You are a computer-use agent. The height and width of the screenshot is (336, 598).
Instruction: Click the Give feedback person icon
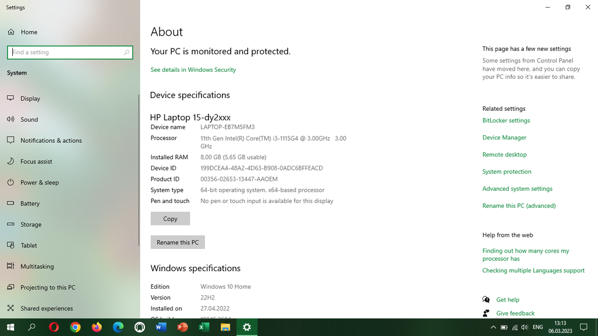tap(486, 313)
